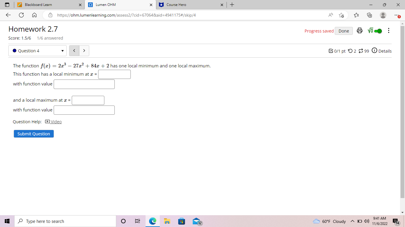Click the 'Progress saved' status text
Viewport: 405px width, 227px height.
pyautogui.click(x=319, y=31)
